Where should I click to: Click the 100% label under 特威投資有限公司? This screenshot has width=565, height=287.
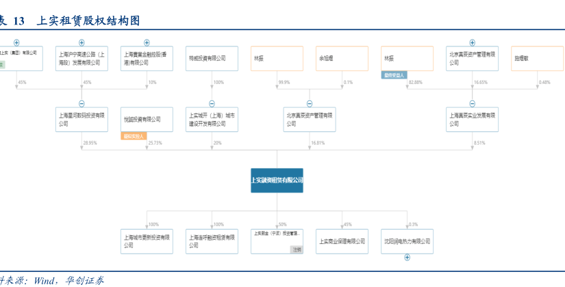click(218, 83)
